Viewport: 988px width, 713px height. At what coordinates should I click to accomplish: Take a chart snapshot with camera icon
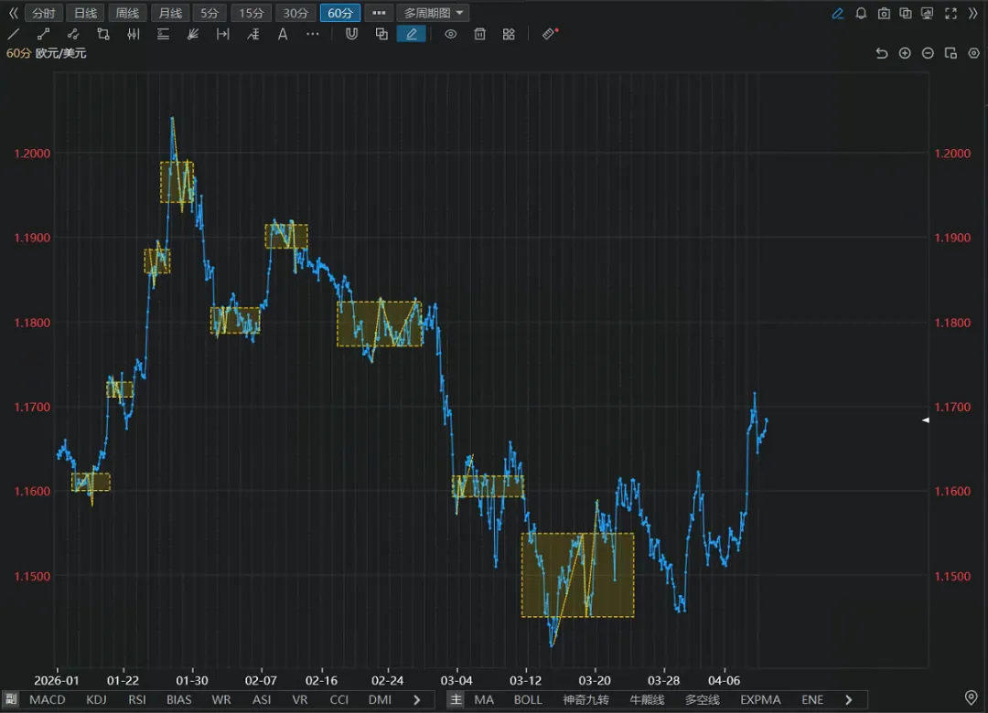click(x=884, y=13)
